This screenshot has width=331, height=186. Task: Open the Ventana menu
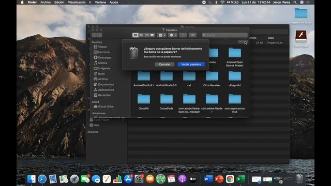point(100,2)
